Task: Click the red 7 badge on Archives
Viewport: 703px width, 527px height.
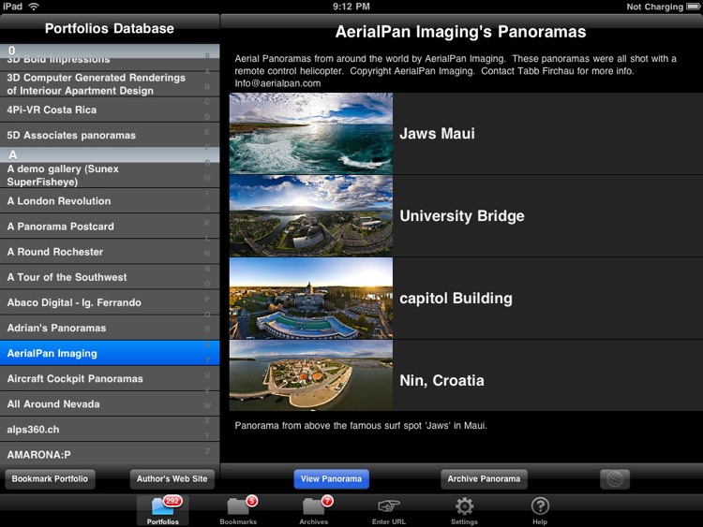Action: [x=327, y=501]
